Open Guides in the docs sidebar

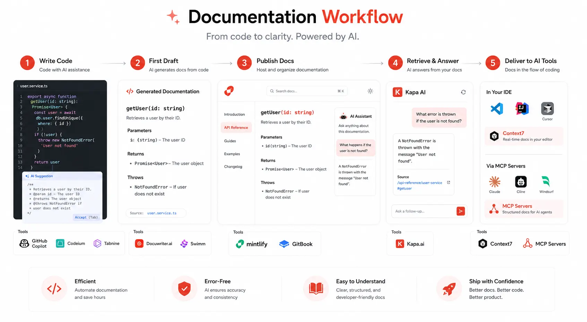tap(230, 141)
